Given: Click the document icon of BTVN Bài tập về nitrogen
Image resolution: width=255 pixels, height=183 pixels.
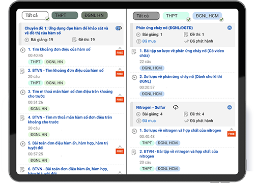Looking at the screenshot, I should (x=134, y=152).
